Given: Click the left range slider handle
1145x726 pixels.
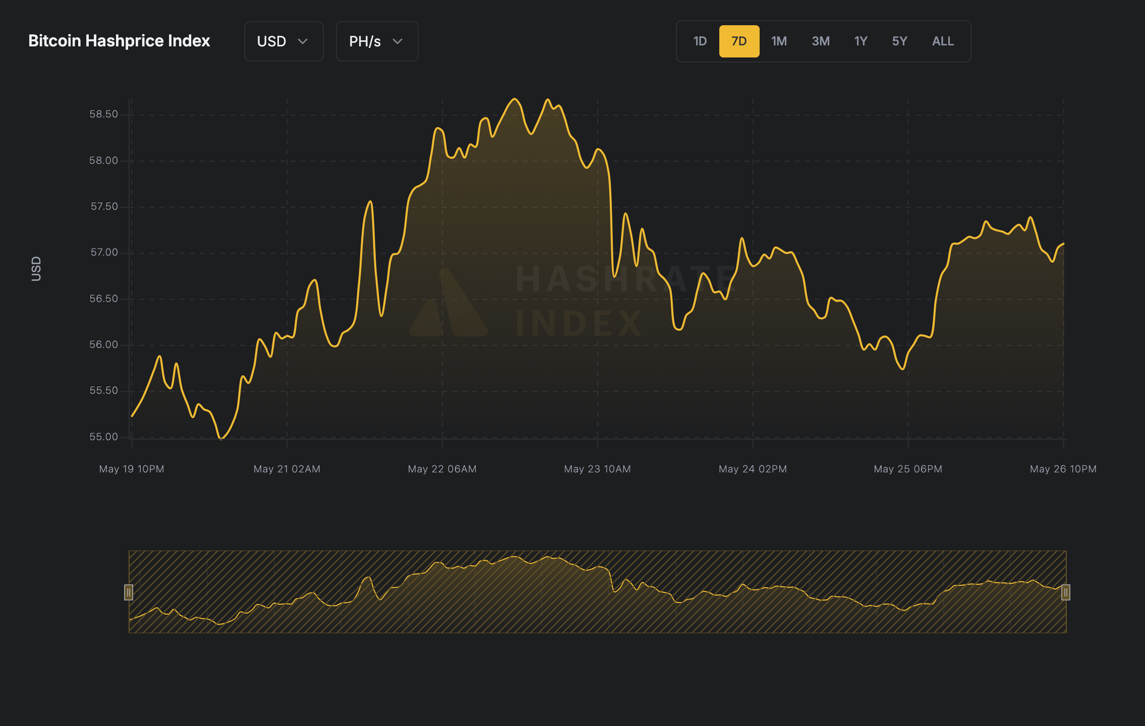Looking at the screenshot, I should (129, 592).
